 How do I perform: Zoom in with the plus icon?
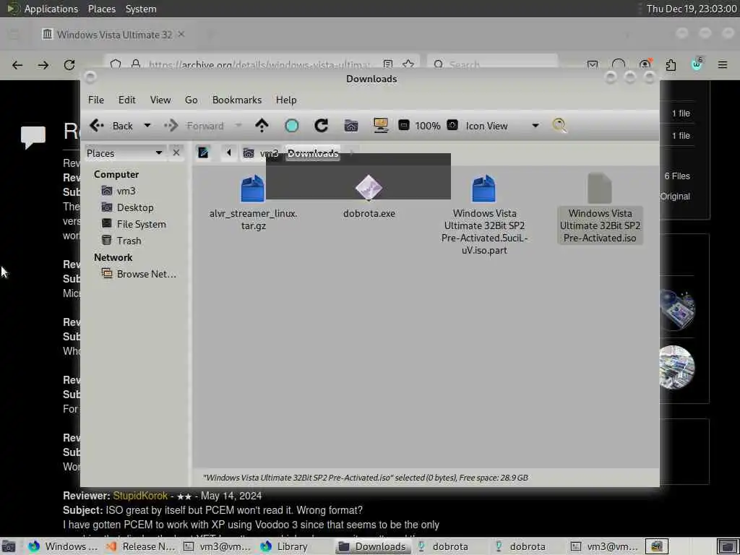coord(452,125)
